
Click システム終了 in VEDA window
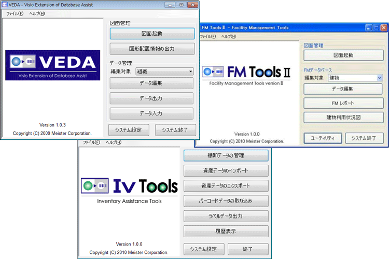pyautogui.click(x=175, y=130)
